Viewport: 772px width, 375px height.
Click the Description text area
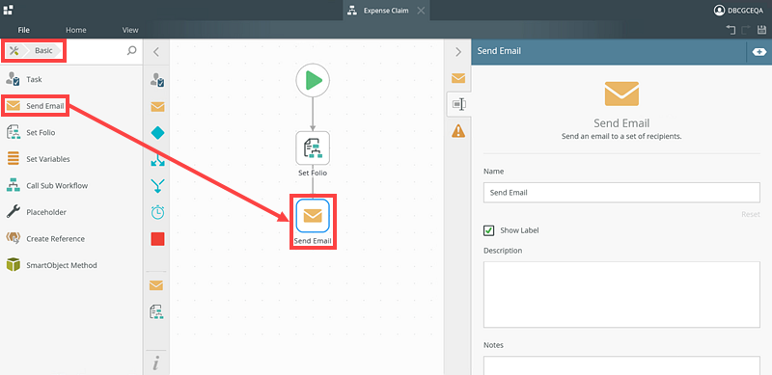621,294
